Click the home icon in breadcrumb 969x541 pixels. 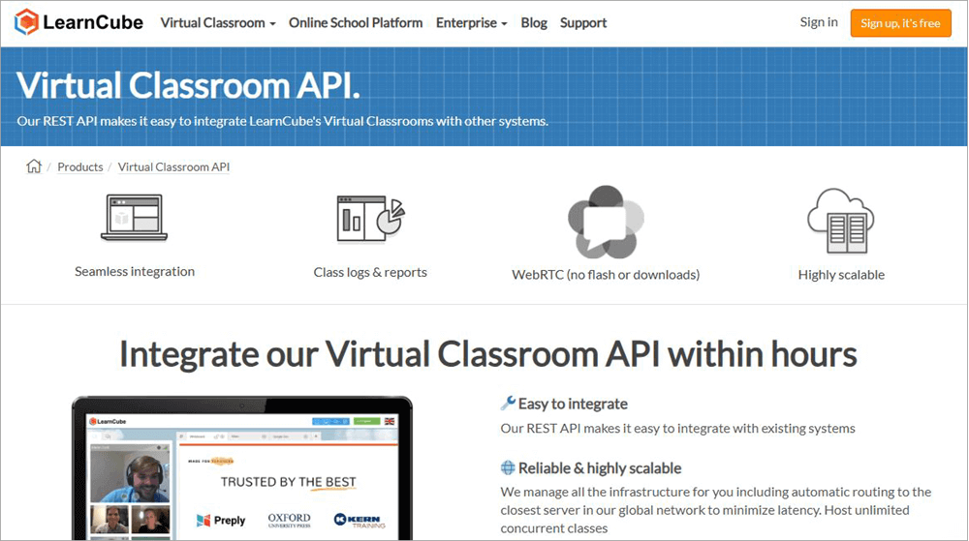click(34, 166)
